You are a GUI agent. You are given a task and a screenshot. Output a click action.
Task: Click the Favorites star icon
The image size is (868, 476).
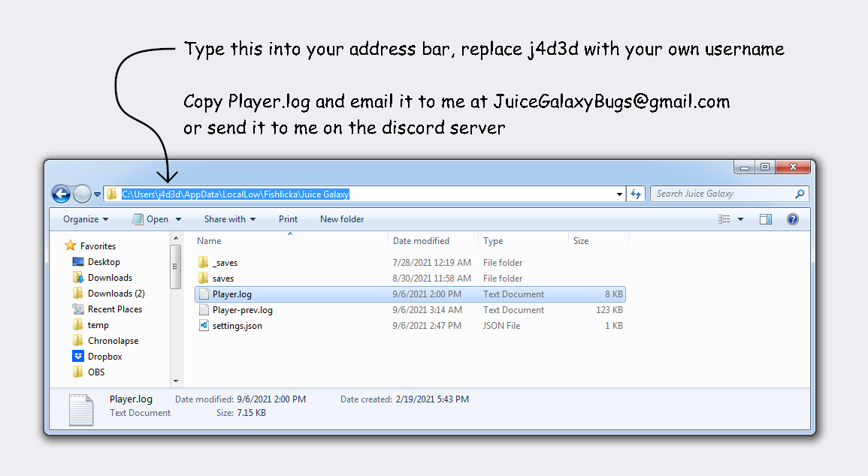click(71, 246)
